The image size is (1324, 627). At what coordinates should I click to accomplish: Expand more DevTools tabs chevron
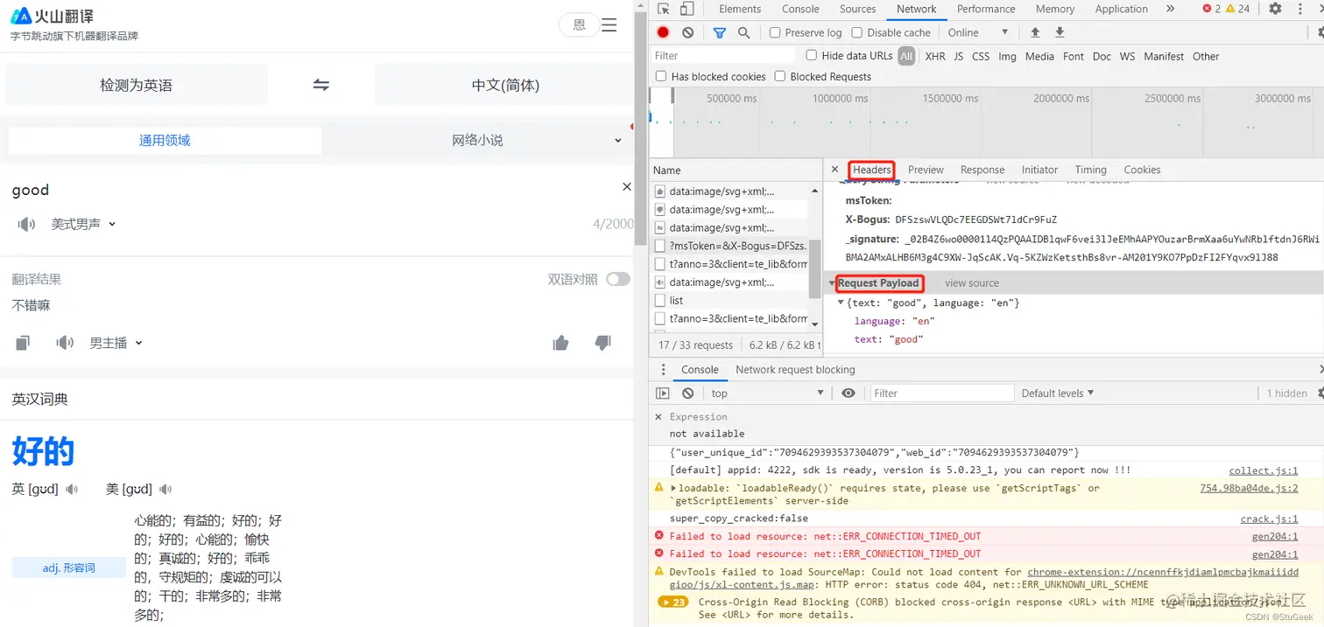[x=1171, y=9]
